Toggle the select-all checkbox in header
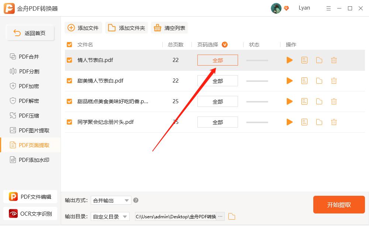The width and height of the screenshot is (369, 226). tap(69, 44)
